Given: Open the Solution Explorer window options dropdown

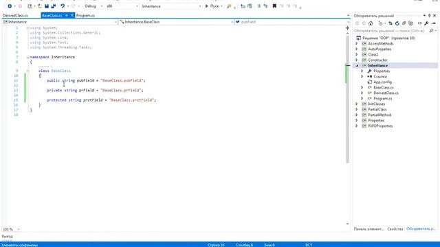Looking at the screenshot, I should coord(424,16).
